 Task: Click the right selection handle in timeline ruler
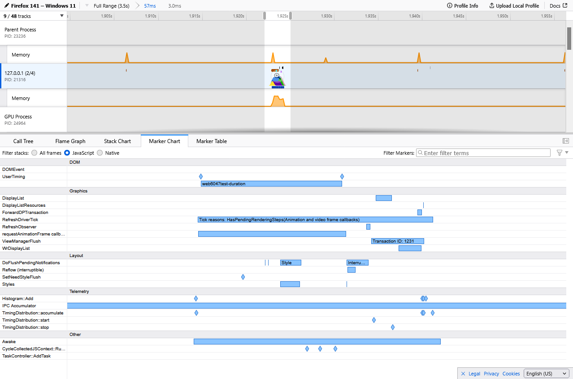291,16
